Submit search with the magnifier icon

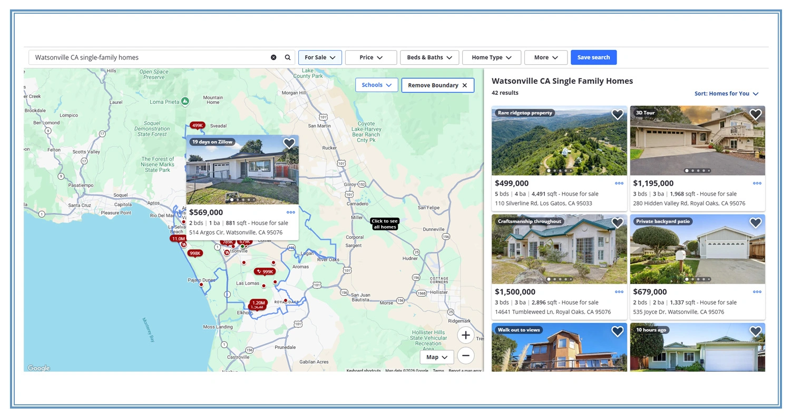click(x=288, y=57)
